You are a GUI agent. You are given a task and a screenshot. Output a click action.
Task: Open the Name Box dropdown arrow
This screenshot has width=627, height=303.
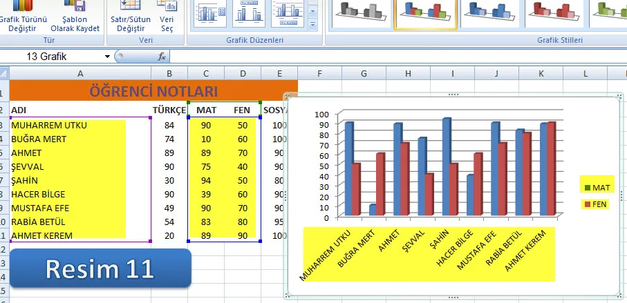click(x=107, y=57)
